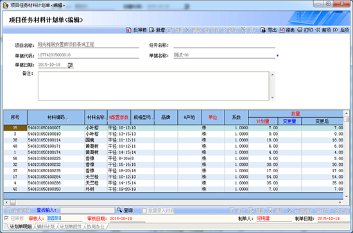The height and width of the screenshot is (233, 353).
Task: Click the 计划量 column header
Action: [263, 121]
